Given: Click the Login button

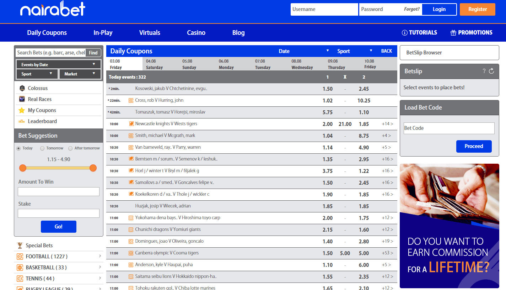Looking at the screenshot, I should 439,9.
